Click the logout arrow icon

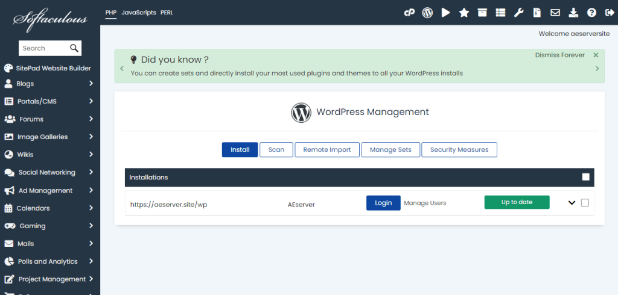pyautogui.click(x=610, y=13)
